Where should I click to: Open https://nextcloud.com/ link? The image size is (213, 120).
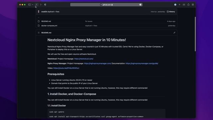[x=84, y=59]
